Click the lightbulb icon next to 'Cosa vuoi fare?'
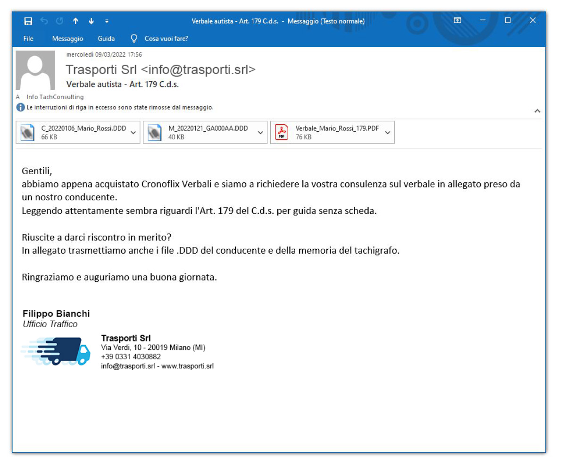The height and width of the screenshot is (467, 566). pyautogui.click(x=134, y=39)
